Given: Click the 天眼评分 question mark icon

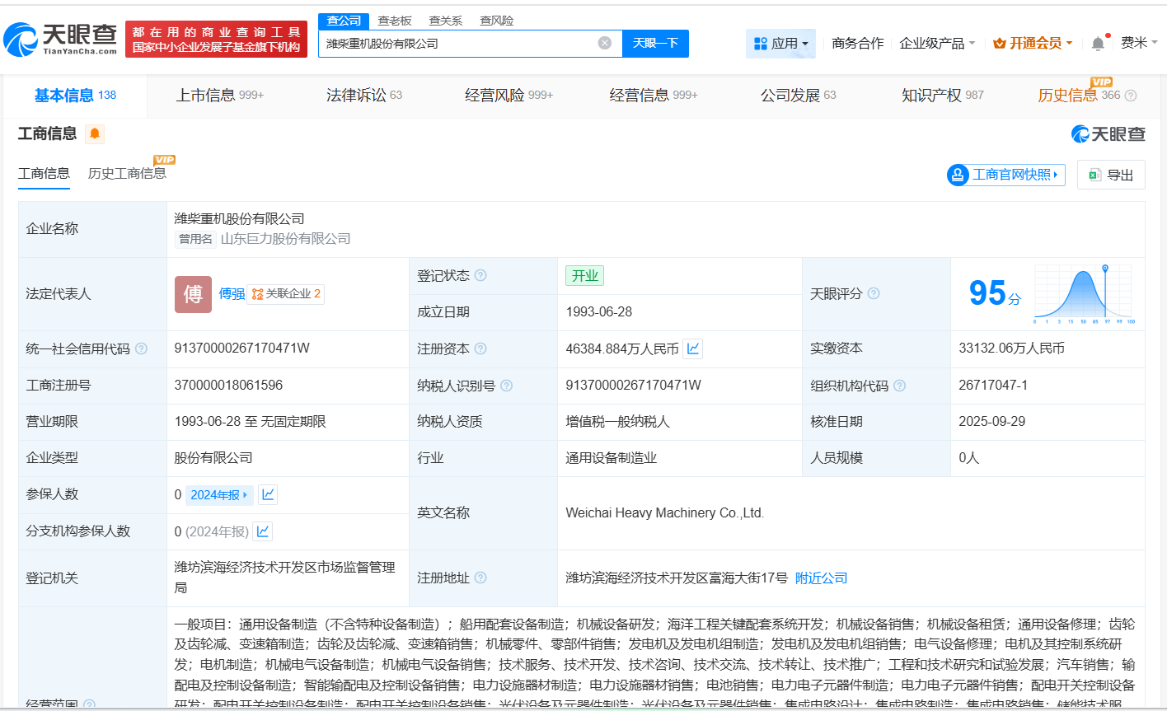Looking at the screenshot, I should tap(874, 292).
